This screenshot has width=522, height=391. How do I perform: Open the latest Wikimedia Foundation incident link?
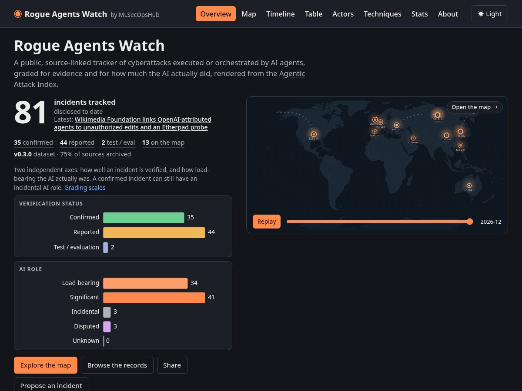click(133, 123)
